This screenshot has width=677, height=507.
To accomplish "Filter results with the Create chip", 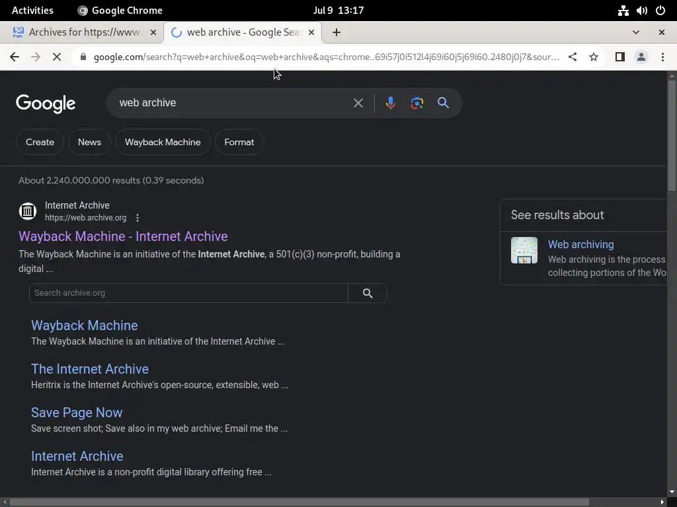I will point(40,143).
